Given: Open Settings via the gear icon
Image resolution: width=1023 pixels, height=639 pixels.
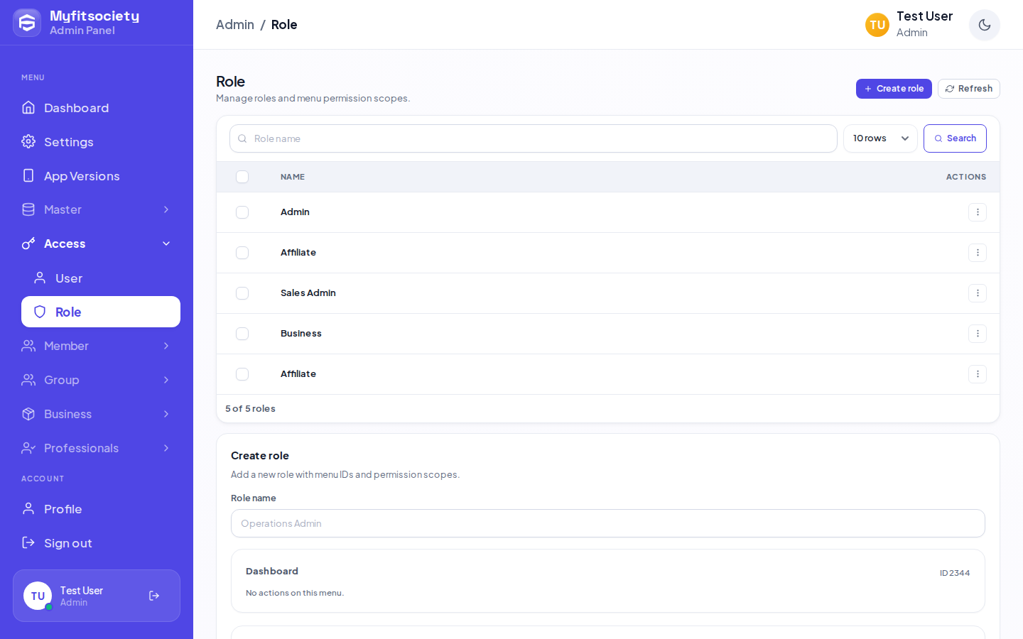Looking at the screenshot, I should pyautogui.click(x=28, y=141).
